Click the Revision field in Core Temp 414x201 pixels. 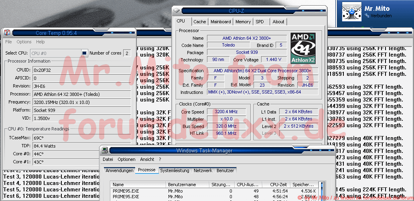click(x=81, y=86)
